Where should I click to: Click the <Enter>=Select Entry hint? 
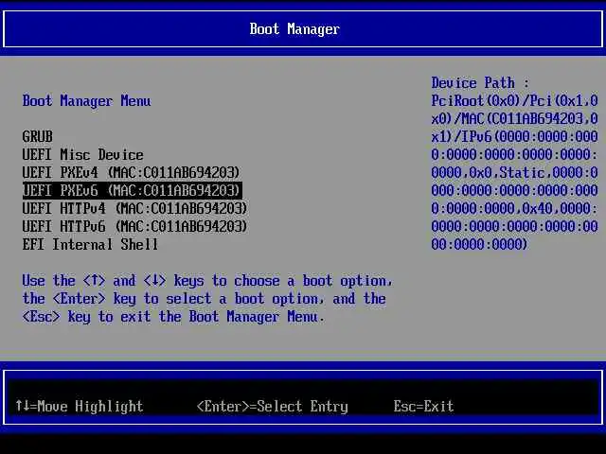[x=273, y=406]
